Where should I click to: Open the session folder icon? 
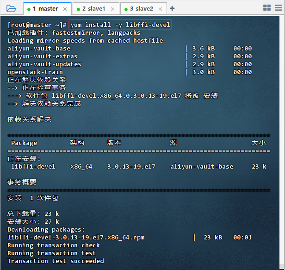11,8
